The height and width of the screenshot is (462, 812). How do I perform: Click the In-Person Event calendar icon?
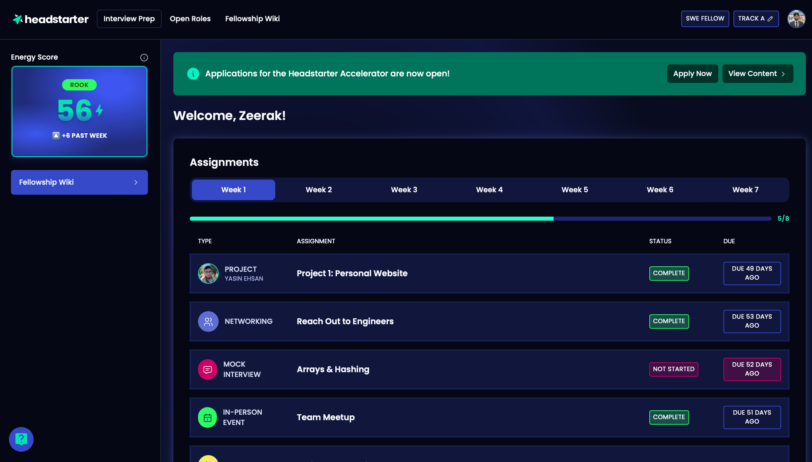click(207, 417)
